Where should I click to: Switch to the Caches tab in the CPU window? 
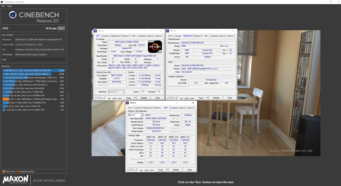click(x=106, y=36)
